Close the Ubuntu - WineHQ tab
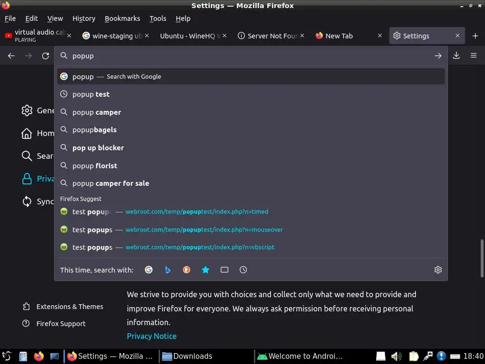 coord(225,36)
